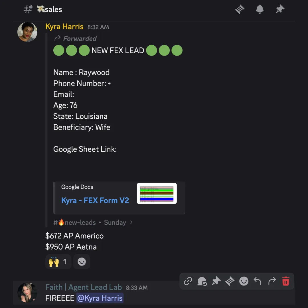Click the super reaction icon in toolbar
This screenshot has width=308, height=308.
click(202, 281)
